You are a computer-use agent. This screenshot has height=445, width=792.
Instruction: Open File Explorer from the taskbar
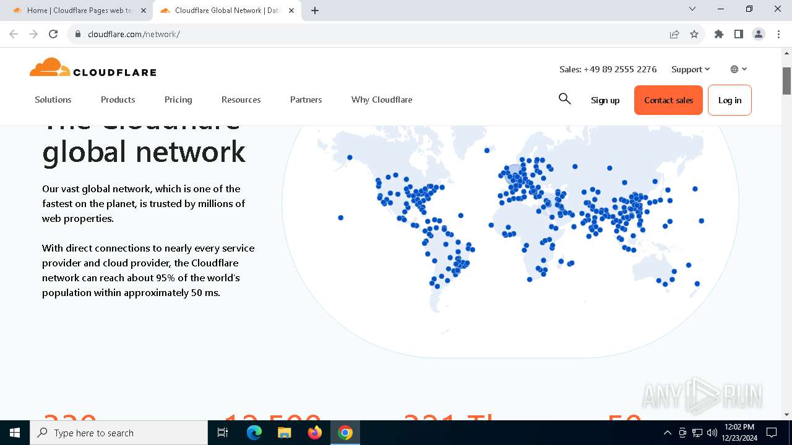(x=285, y=433)
